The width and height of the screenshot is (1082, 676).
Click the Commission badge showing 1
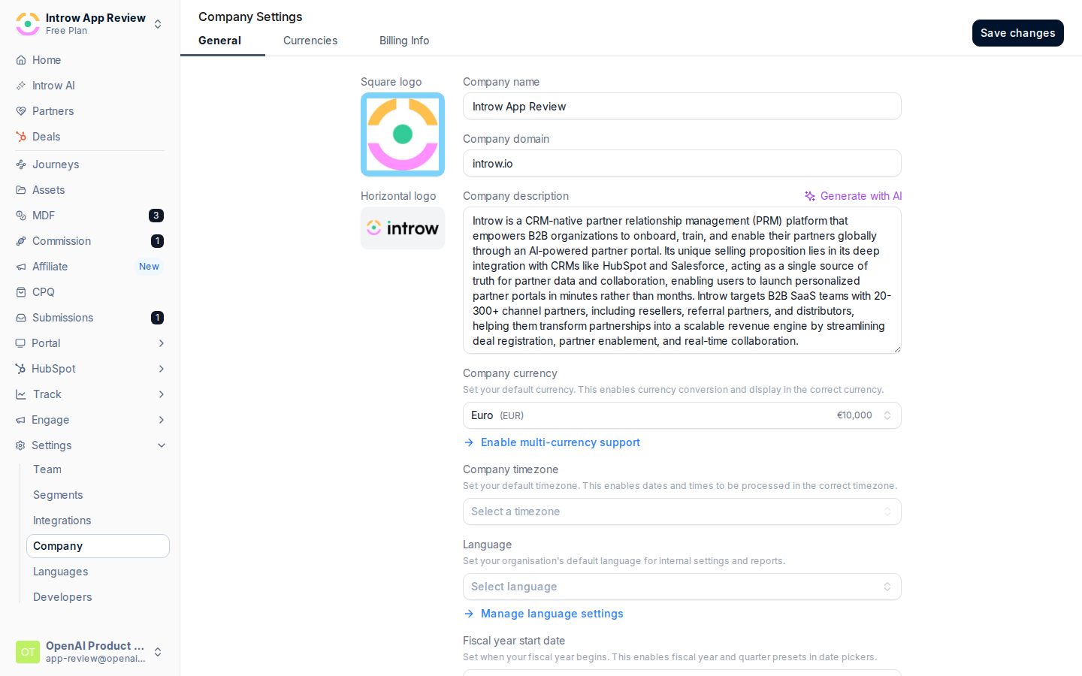coord(157,241)
